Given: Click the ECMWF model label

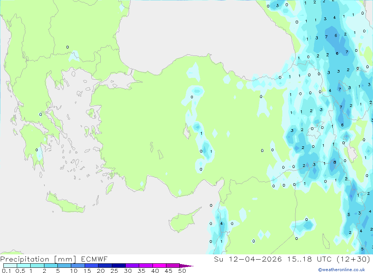Looking at the screenshot, I should 94,259.
